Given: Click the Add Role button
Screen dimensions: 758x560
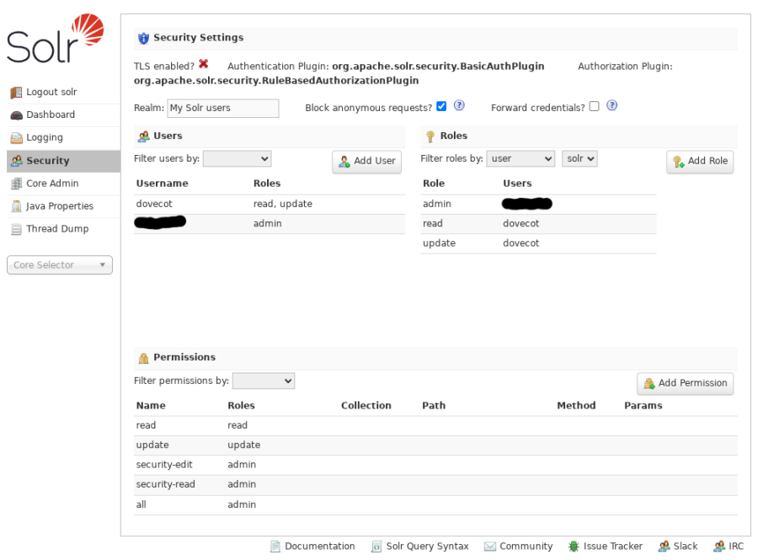Looking at the screenshot, I should tap(700, 162).
